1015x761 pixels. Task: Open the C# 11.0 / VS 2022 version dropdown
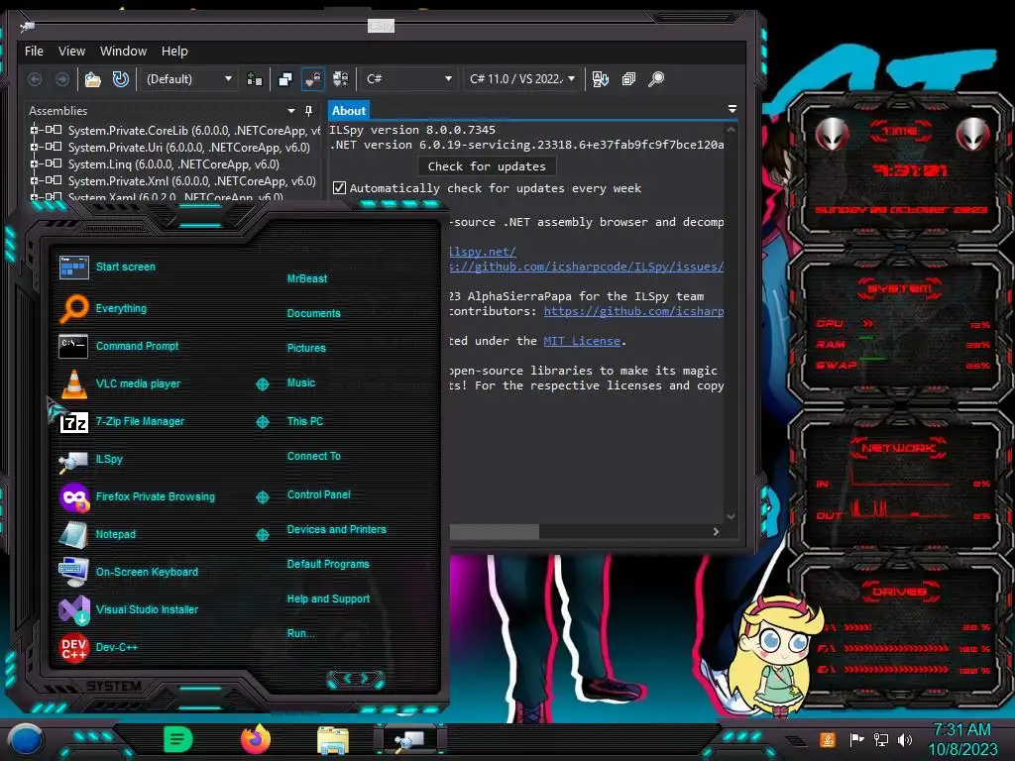(522, 79)
